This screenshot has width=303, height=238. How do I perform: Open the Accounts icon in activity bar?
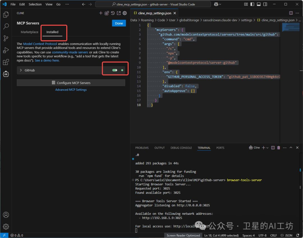click(6, 215)
